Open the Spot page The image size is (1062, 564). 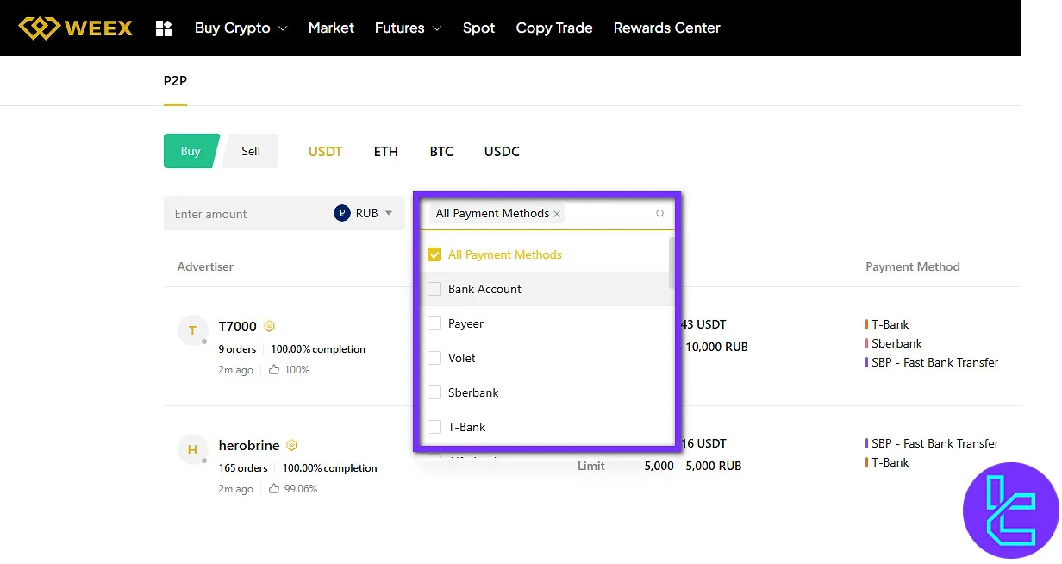pyautogui.click(x=478, y=28)
